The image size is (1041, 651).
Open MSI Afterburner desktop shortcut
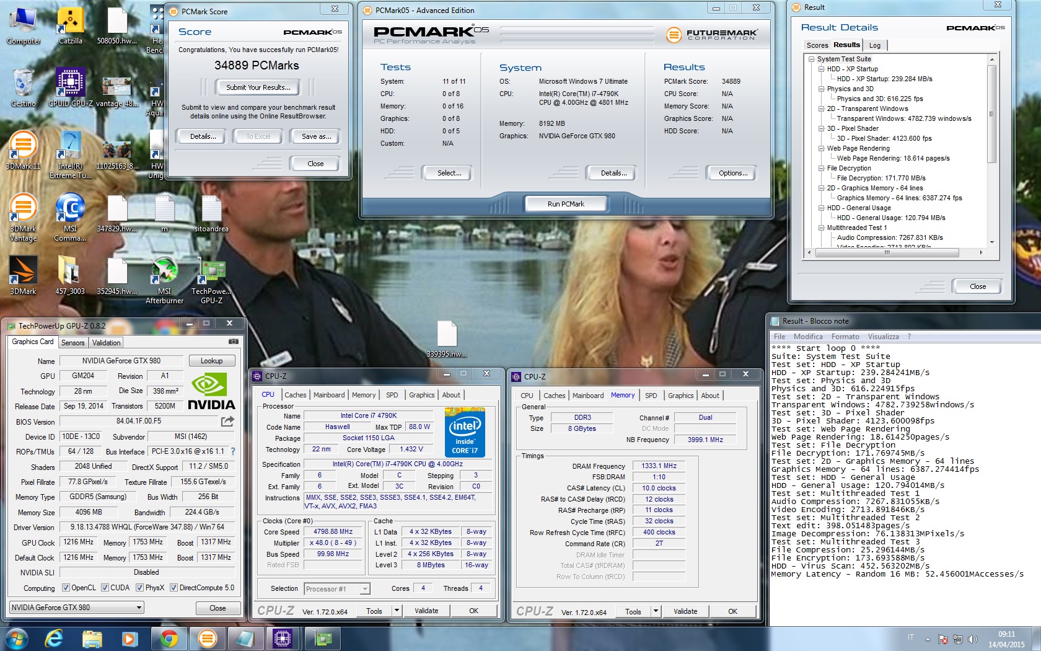(x=164, y=281)
